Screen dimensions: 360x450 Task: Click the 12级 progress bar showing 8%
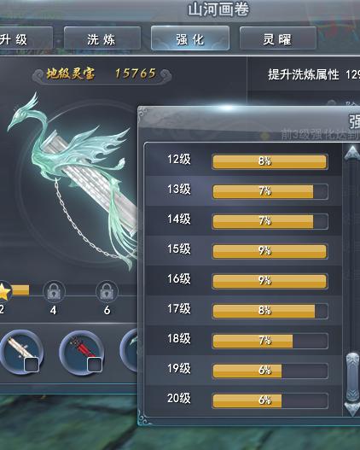(x=270, y=161)
